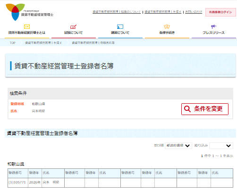Open the お問い合わせ contact link
The image size is (237, 191).
(194, 12)
